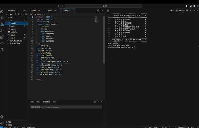Open the Accounts menu icon
This screenshot has height=128, width=199.
pyautogui.click(x=2, y=117)
